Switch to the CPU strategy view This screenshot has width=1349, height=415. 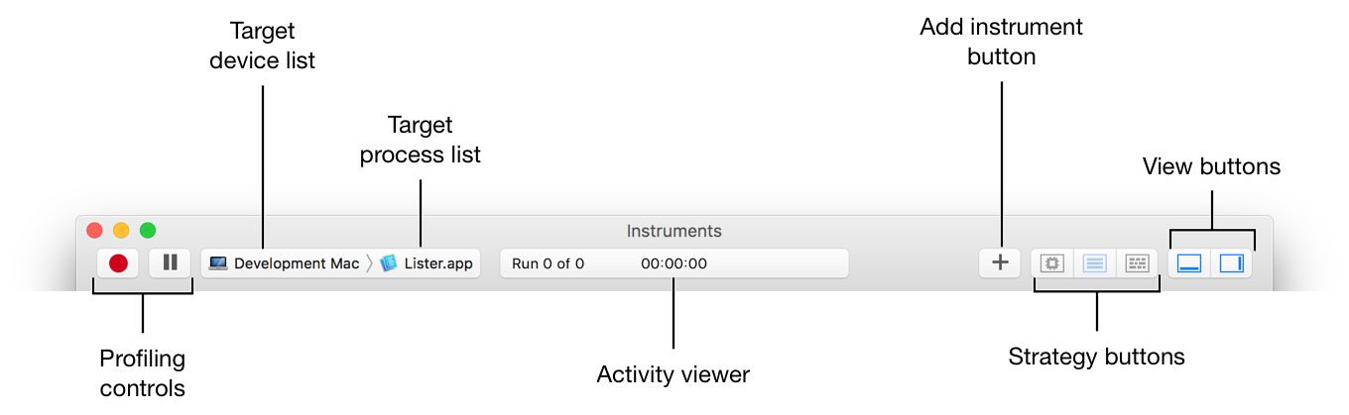(1052, 263)
